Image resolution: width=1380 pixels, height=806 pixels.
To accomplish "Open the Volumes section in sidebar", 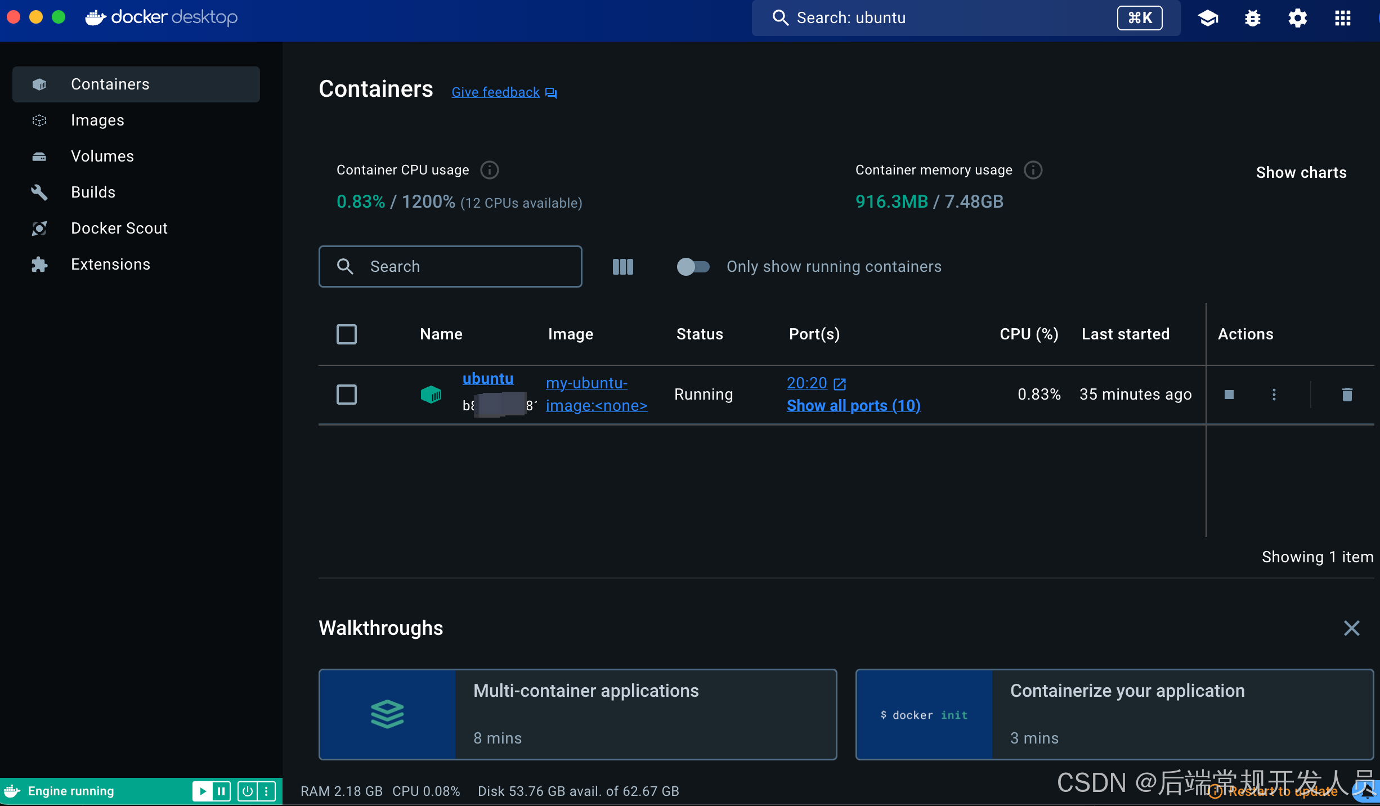I will [136, 156].
